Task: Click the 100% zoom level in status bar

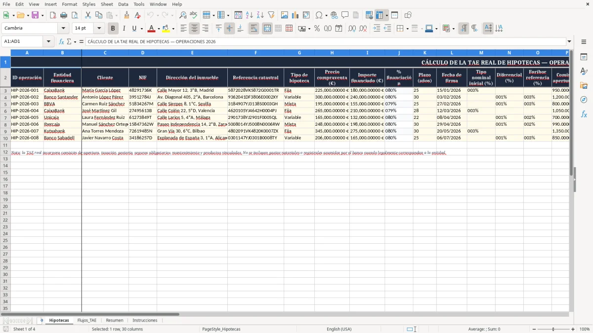Action: click(585, 329)
